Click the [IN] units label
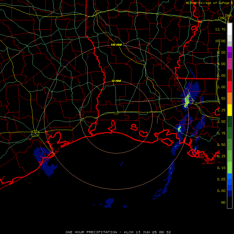Viewport: 234px width, 234px height. coord(222,18)
